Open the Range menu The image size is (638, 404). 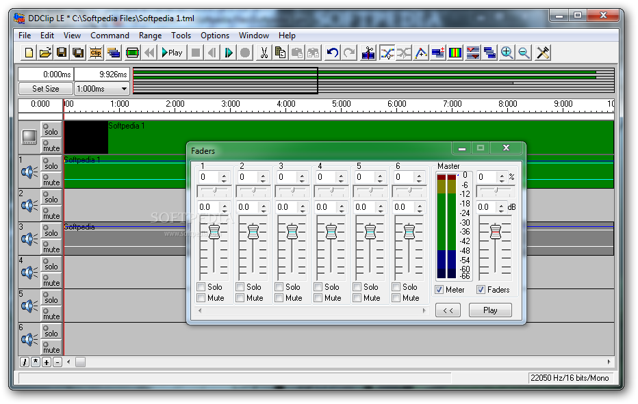pos(150,36)
